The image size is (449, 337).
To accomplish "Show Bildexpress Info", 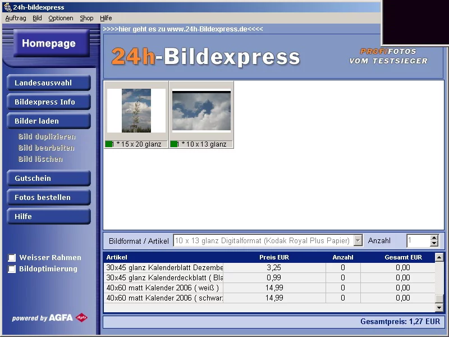I will click(49, 102).
